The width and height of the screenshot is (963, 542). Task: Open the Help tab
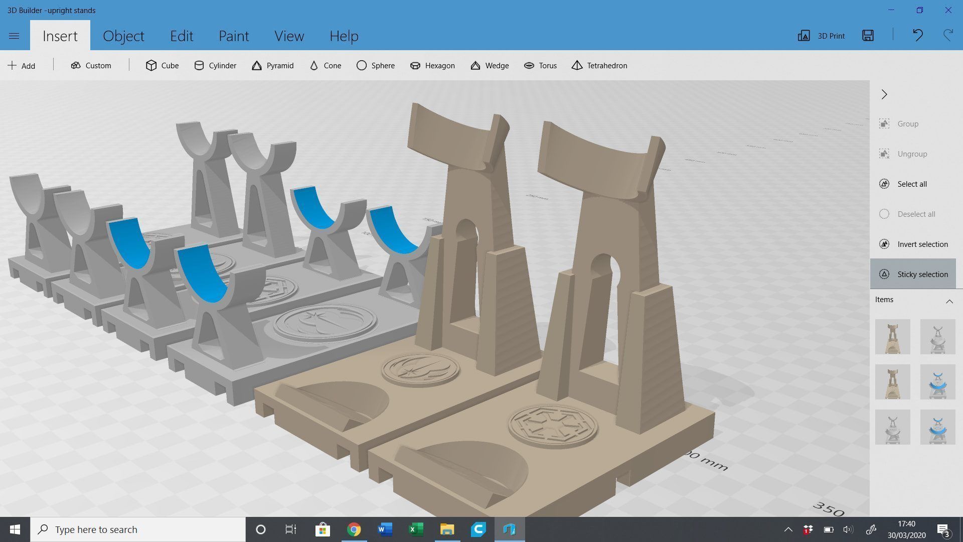coord(344,36)
